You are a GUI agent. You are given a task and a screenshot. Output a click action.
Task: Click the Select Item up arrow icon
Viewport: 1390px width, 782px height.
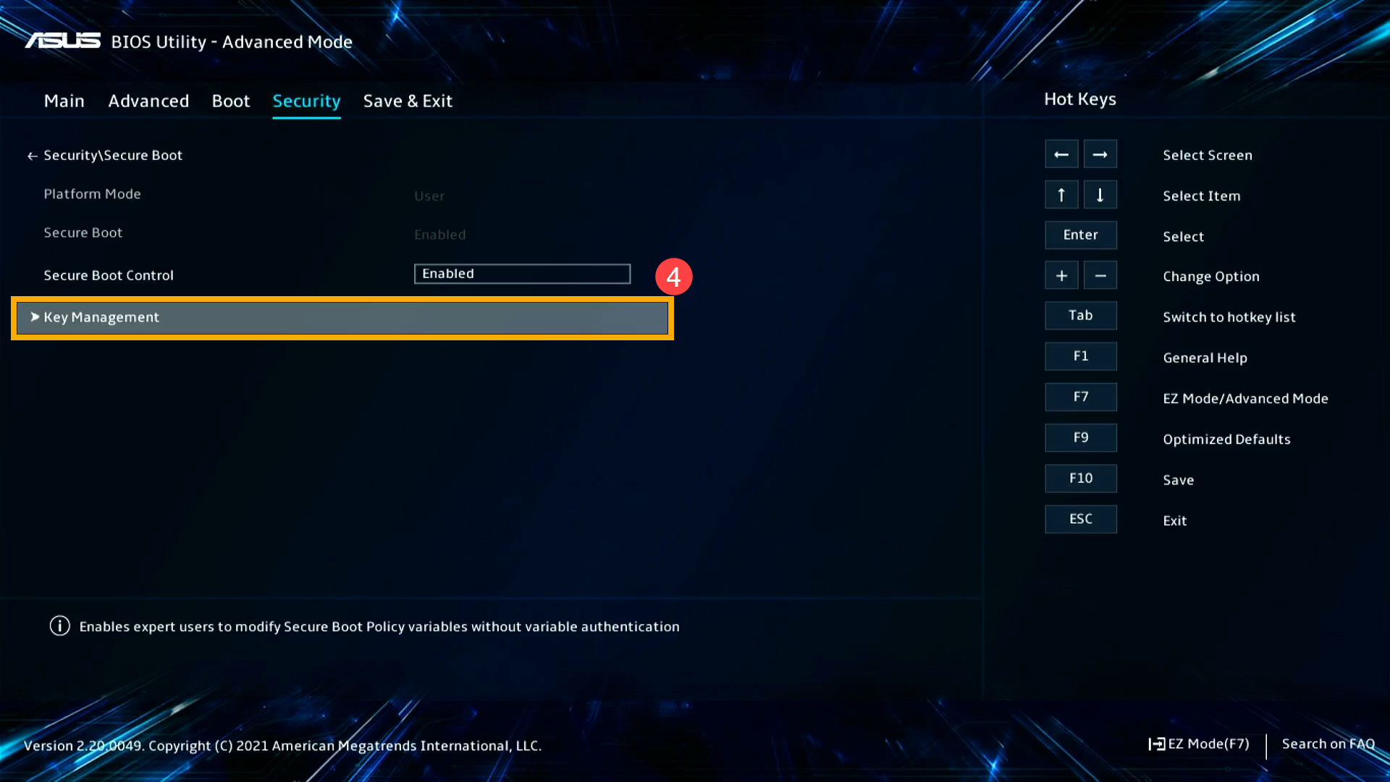1061,194
